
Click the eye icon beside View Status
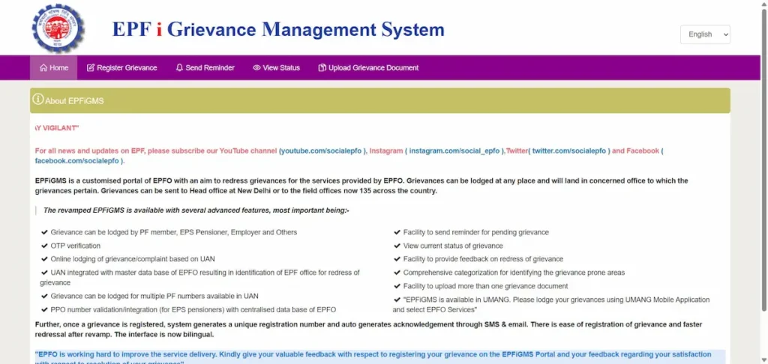pyautogui.click(x=256, y=67)
